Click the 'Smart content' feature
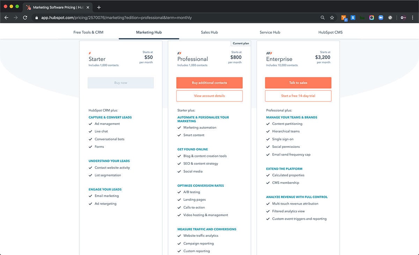The width and height of the screenshot is (419, 255). (194, 135)
